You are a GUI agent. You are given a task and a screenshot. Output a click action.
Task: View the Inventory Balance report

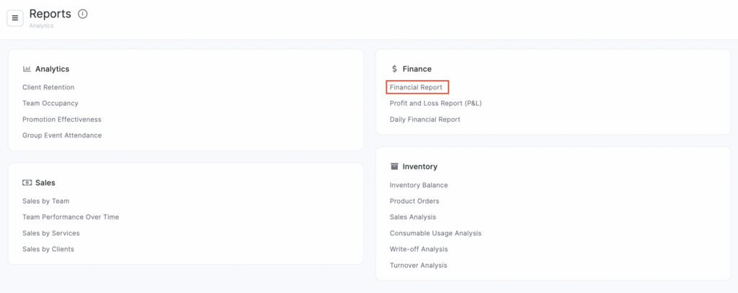(x=419, y=185)
